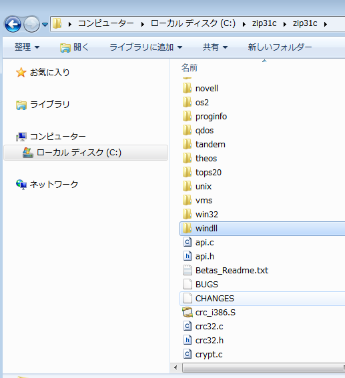Open the 共有 dropdown menu
The width and height of the screenshot is (345, 378).
click(215, 47)
